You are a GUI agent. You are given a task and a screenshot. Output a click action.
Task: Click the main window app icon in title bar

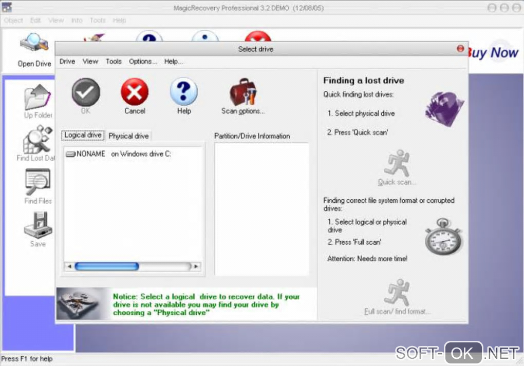(7, 7)
